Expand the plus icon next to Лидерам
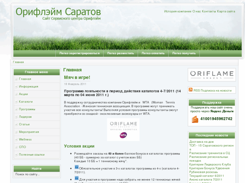 16,117
